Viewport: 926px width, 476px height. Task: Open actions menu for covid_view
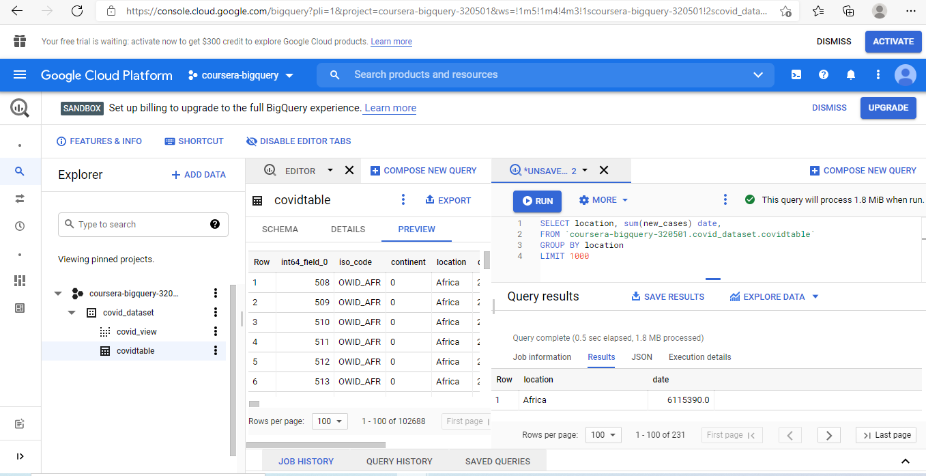click(216, 331)
